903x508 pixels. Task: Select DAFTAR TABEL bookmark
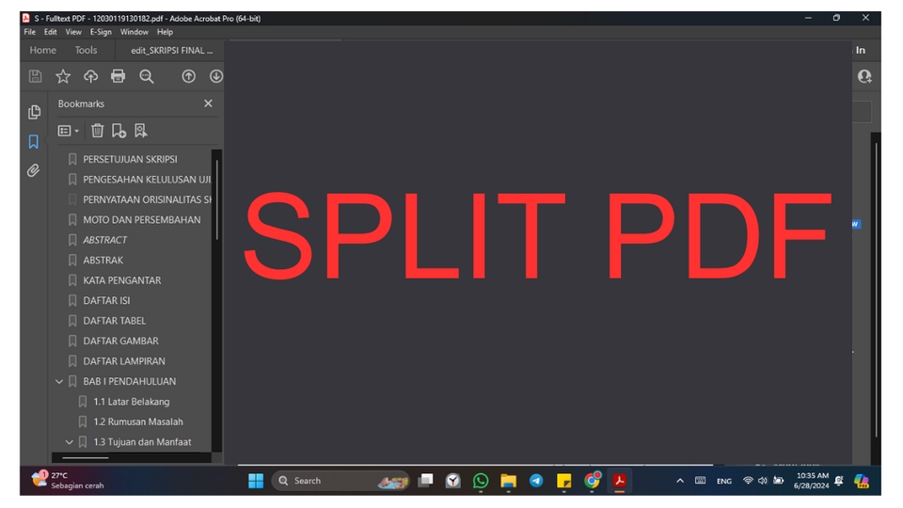pyautogui.click(x=115, y=320)
